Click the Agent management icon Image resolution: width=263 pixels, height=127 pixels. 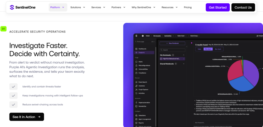136,119
